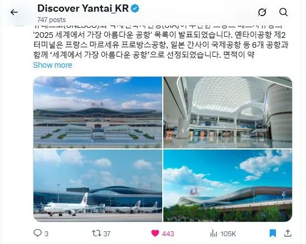Viewport: 306px width, 244px height.
Task: Open the terminal interior ceiling photo
Action: (228, 112)
